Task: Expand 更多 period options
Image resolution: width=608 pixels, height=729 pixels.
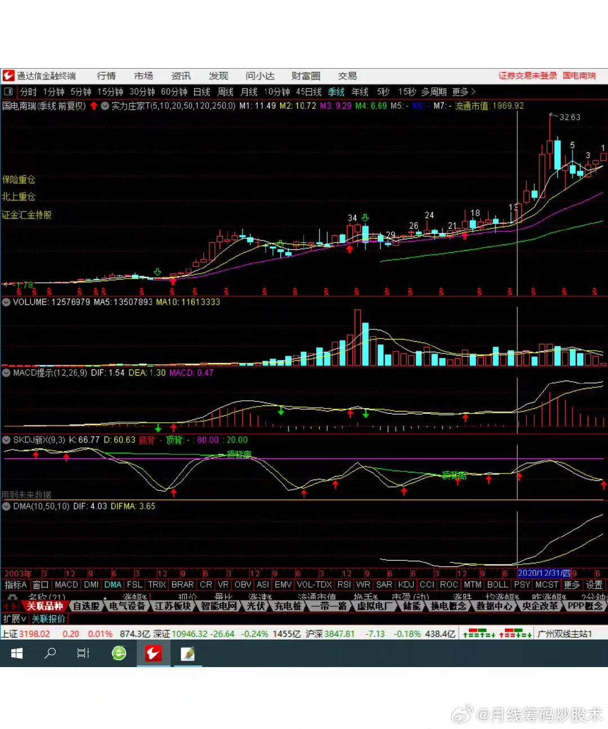Action: [463, 92]
